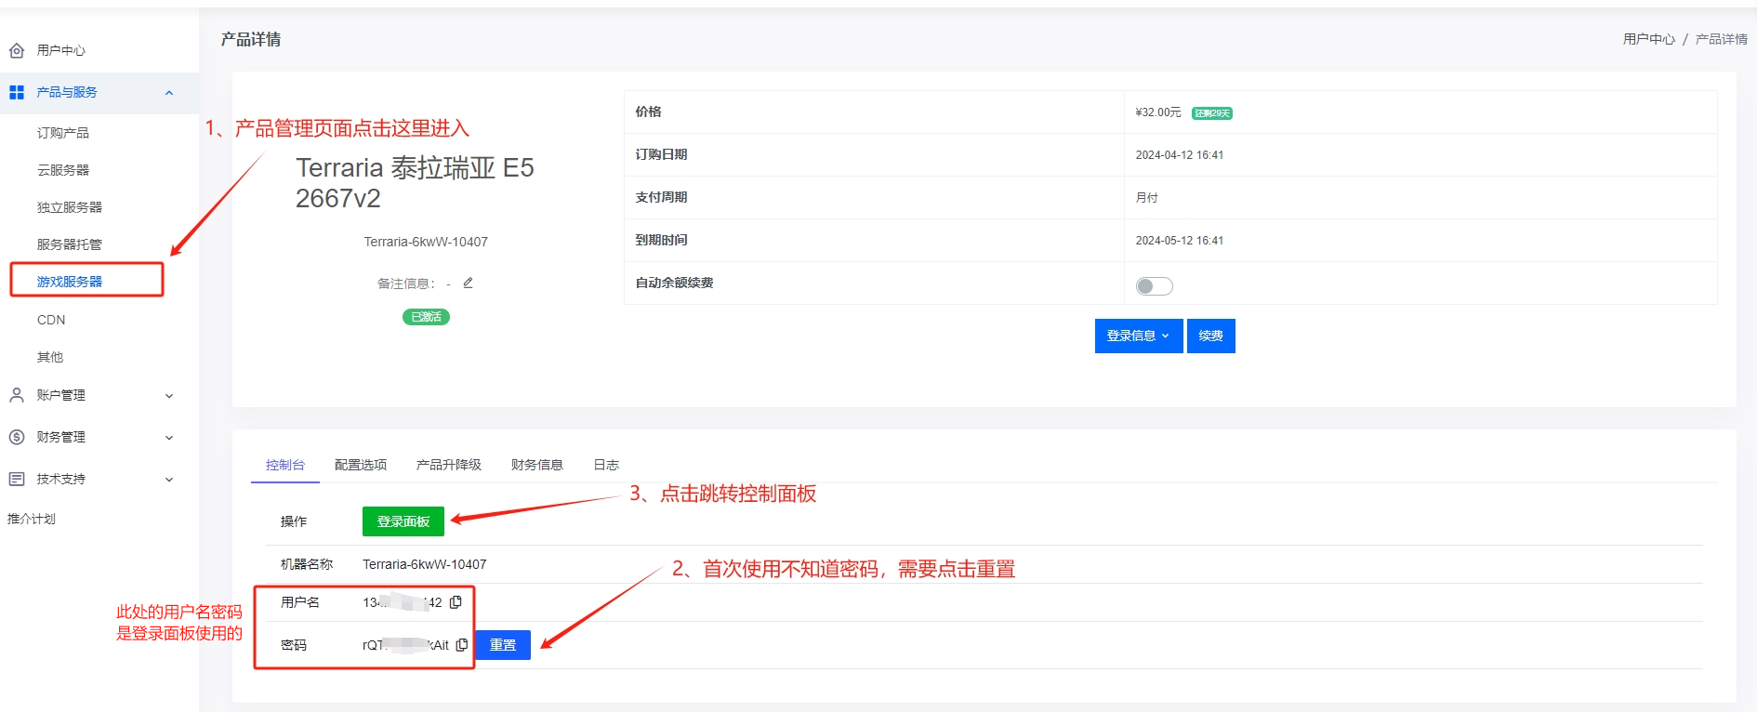This screenshot has width=1757, height=712.
Task: Open the 用户中心 breadcrumb link
Action: pyautogui.click(x=1648, y=39)
